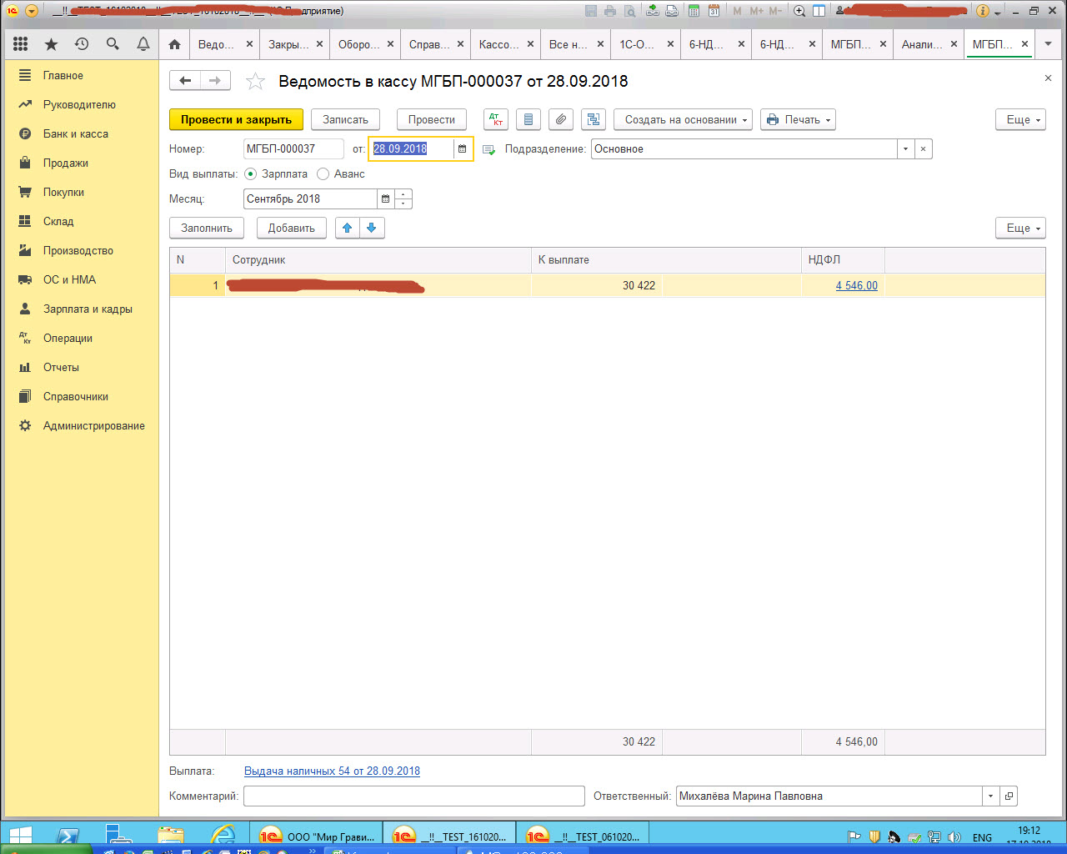This screenshot has height=854, width=1067.
Task: Click the search magnifier icon
Action: [113, 44]
